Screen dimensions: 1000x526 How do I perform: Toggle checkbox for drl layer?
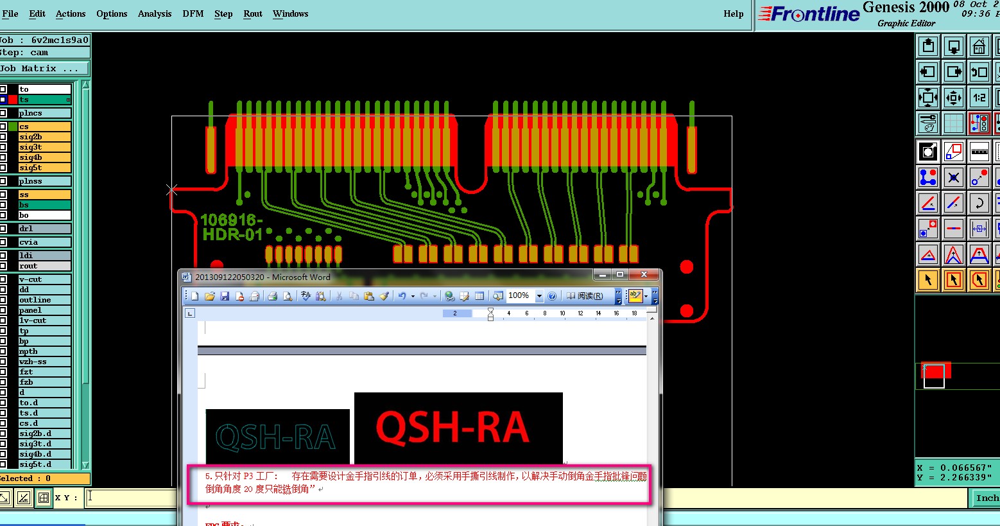(x=3, y=228)
